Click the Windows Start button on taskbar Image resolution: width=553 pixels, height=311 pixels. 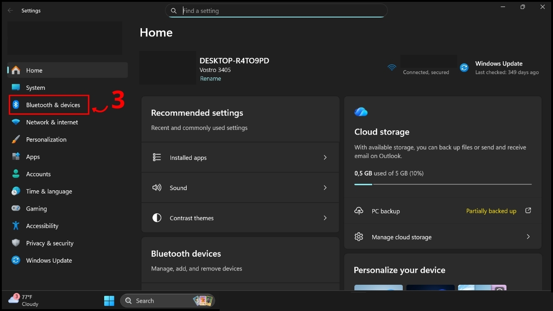click(x=109, y=301)
